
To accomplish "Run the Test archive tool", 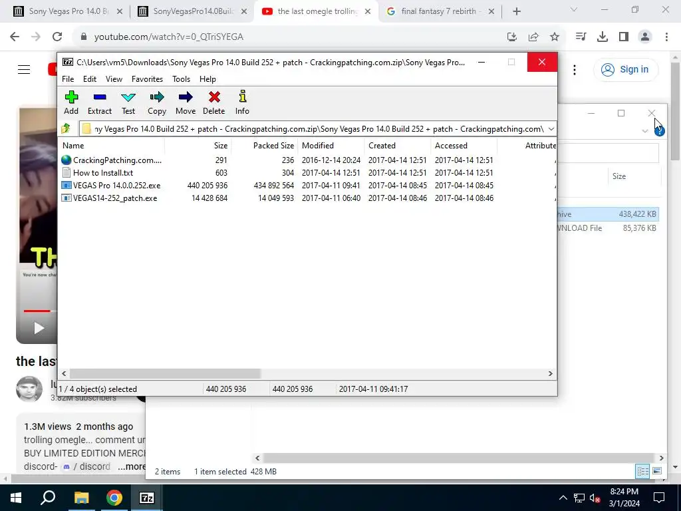I will click(x=128, y=103).
